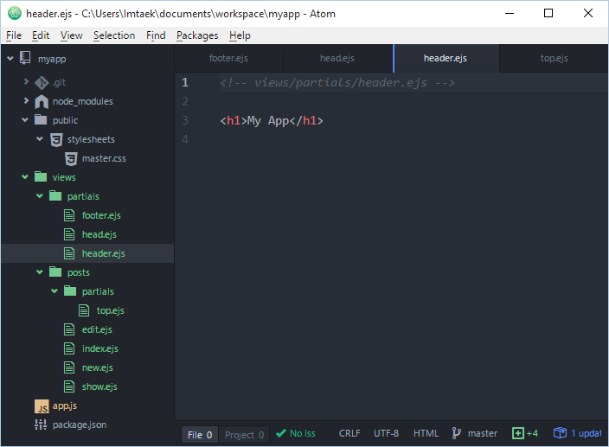609x447 pixels.
Task: Click the header.ejs file icon in tree
Action: click(69, 253)
